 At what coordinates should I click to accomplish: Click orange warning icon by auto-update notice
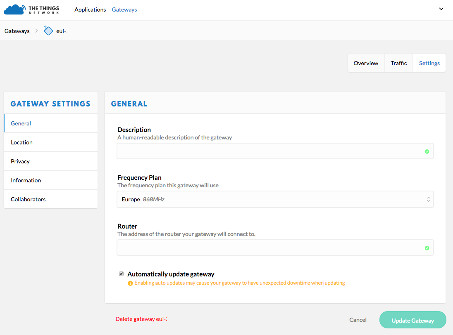click(130, 283)
